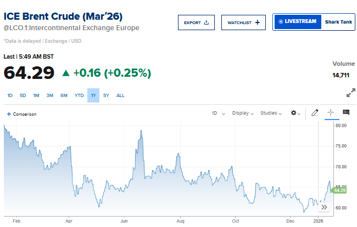Select the YTD time range

[x=79, y=95]
